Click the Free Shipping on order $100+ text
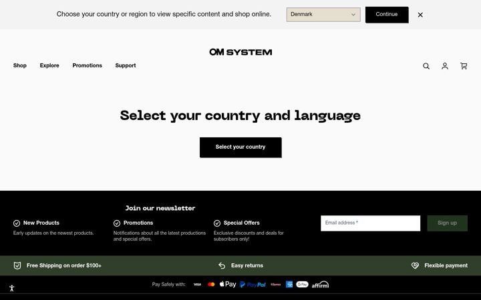481x300 pixels. point(64,265)
